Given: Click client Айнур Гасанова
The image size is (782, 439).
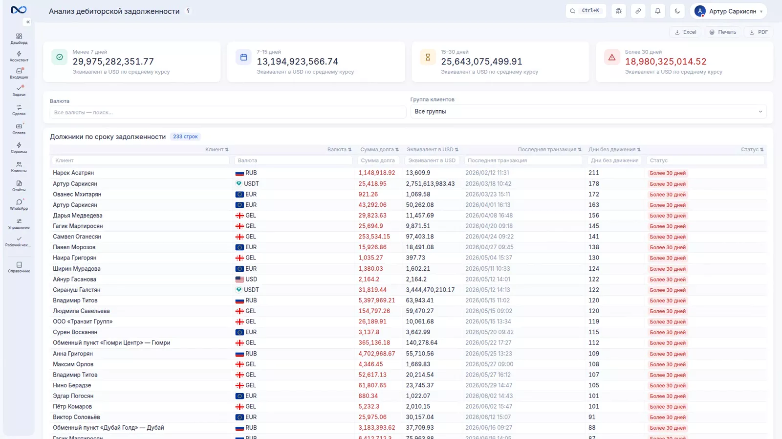Looking at the screenshot, I should (75, 279).
